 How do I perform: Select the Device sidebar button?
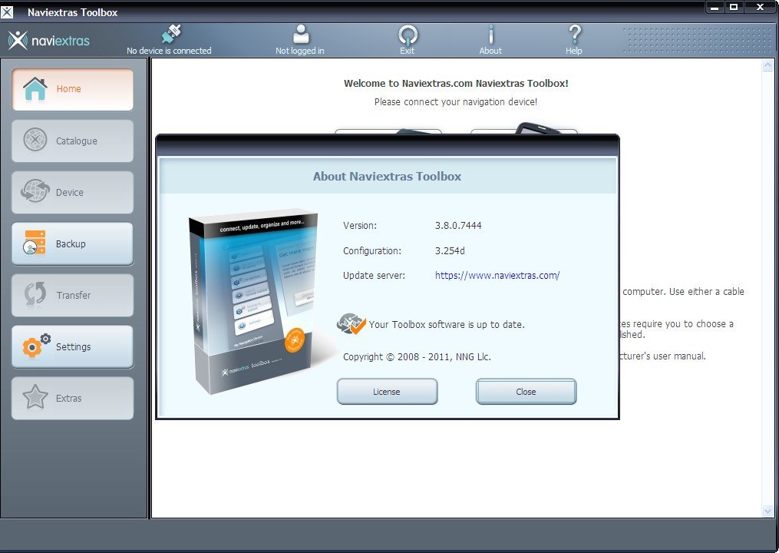click(72, 193)
